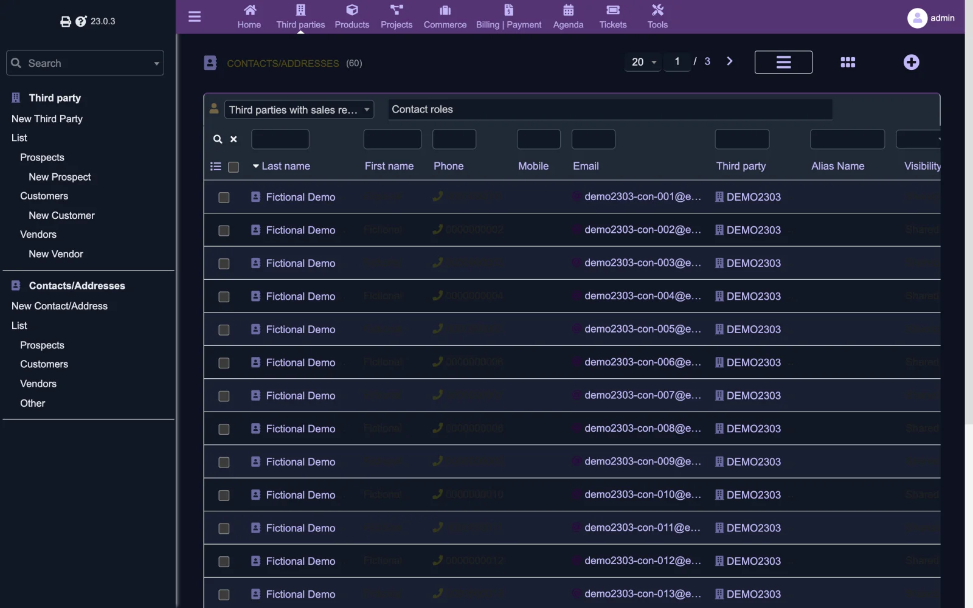The height and width of the screenshot is (608, 973).
Task: Open the Projects menu
Action: [396, 17]
